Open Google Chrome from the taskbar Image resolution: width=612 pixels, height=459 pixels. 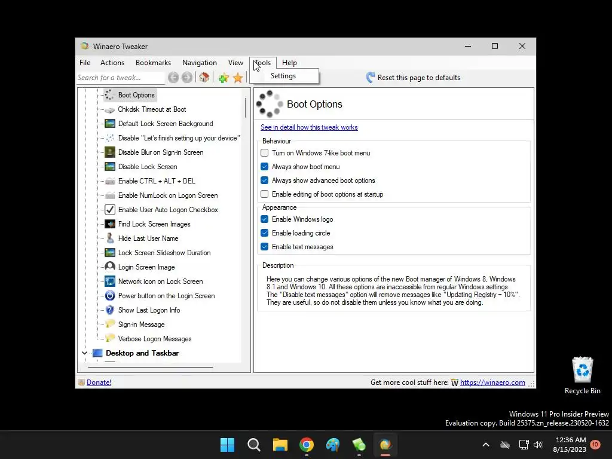point(307,445)
